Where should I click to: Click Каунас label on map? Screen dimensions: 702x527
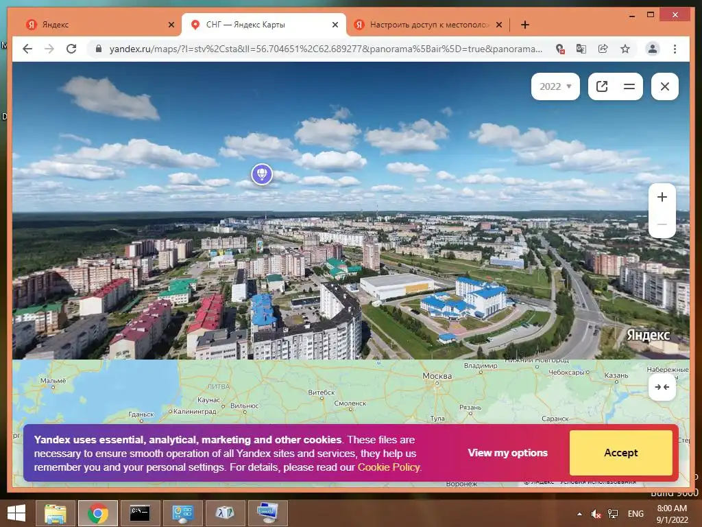click(208, 400)
